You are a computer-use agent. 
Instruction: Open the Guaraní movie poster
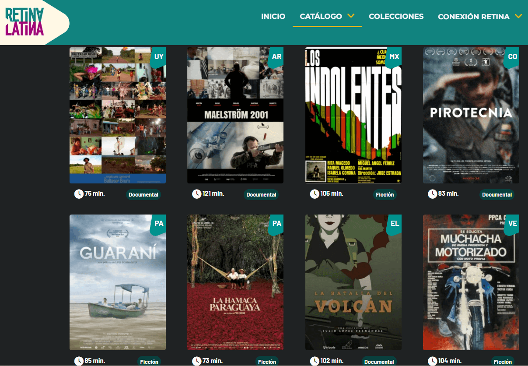[x=117, y=282]
